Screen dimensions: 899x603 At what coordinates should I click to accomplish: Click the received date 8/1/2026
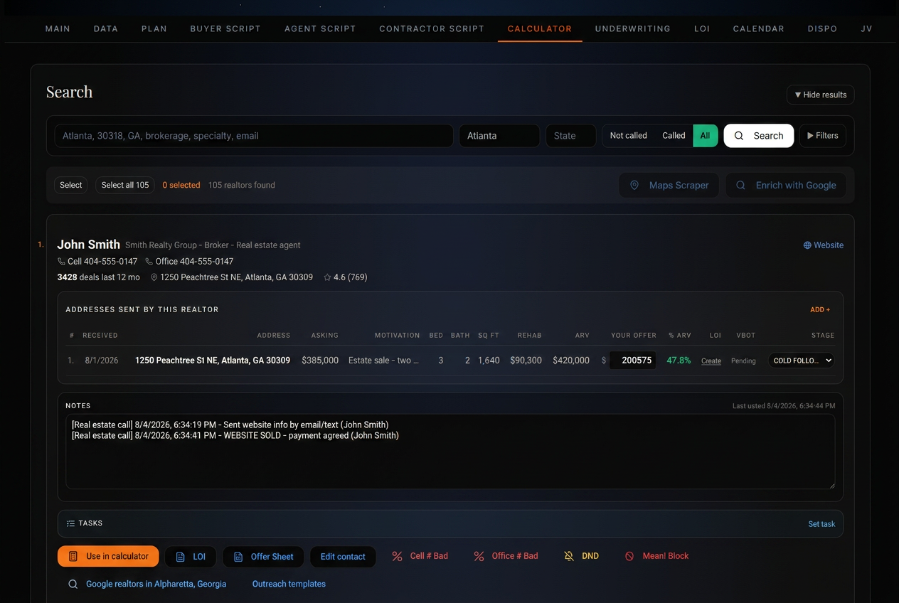[x=101, y=361]
